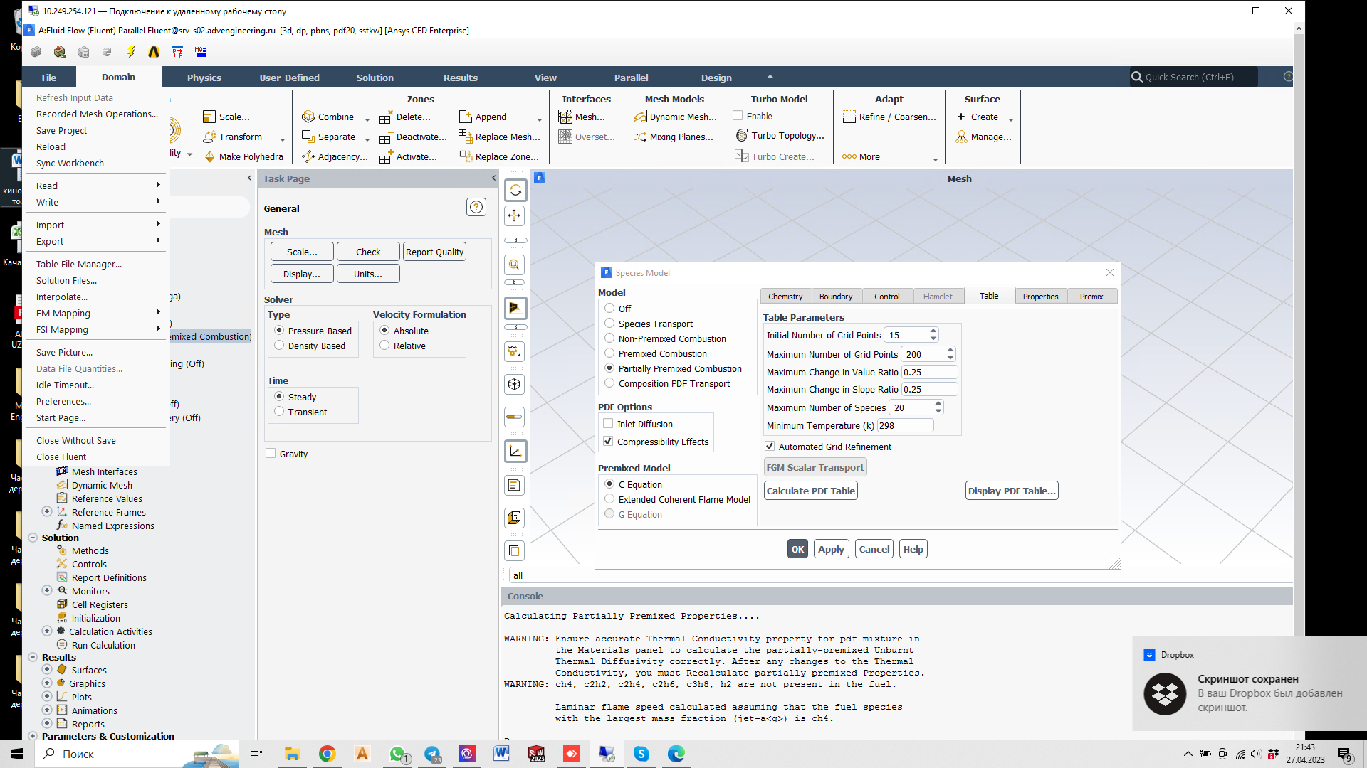Toggle the Compressibility Effects checkbox
The height and width of the screenshot is (768, 1367).
(608, 442)
